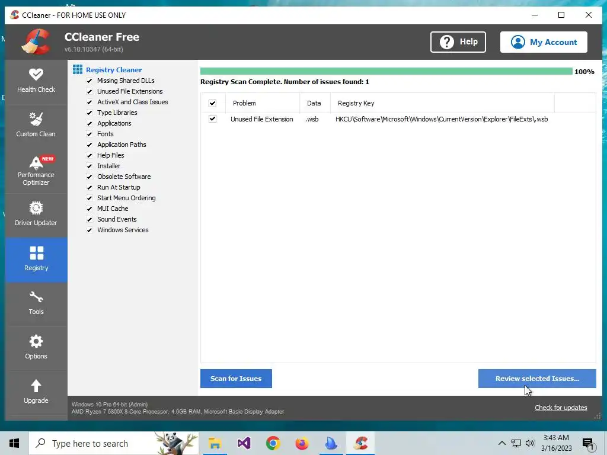The width and height of the screenshot is (607, 455).
Task: Click the blue fin app taskbar icon
Action: 331,443
